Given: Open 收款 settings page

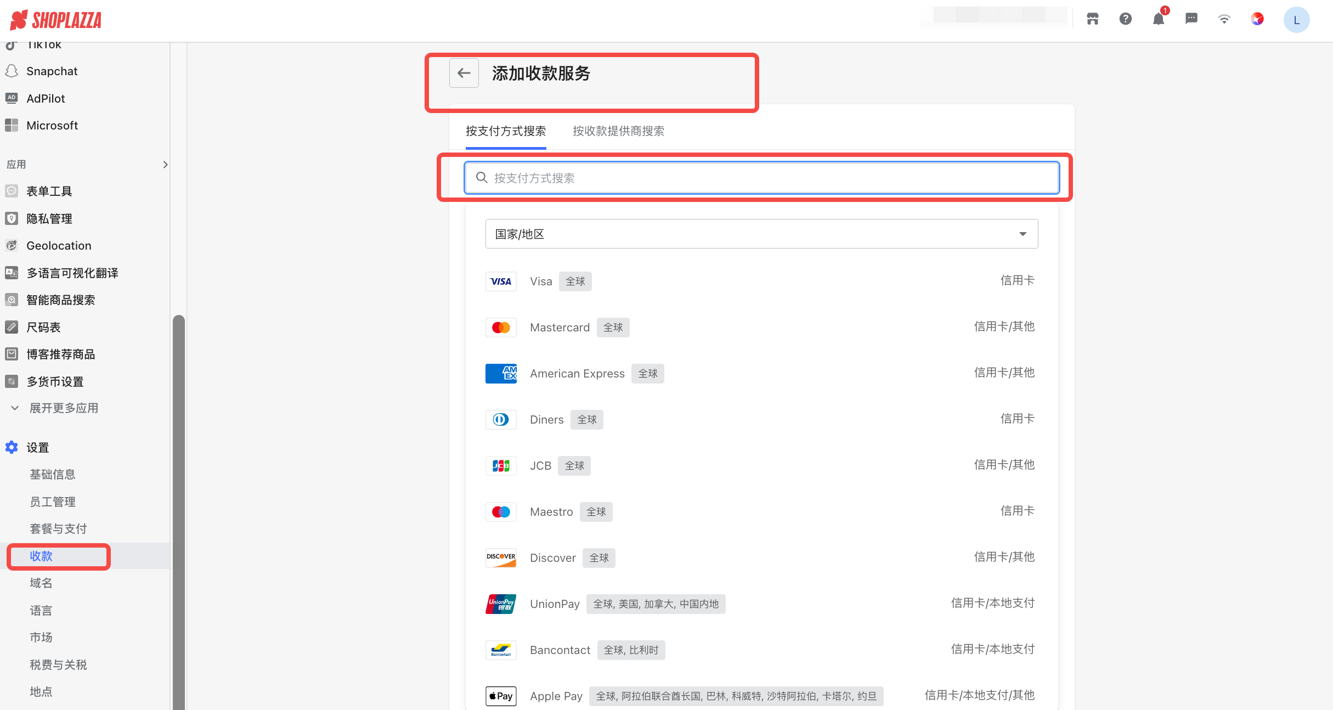Looking at the screenshot, I should (x=41, y=556).
